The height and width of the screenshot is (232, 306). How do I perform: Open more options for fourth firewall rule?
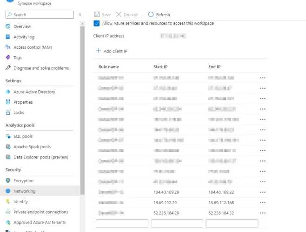click(x=263, y=109)
